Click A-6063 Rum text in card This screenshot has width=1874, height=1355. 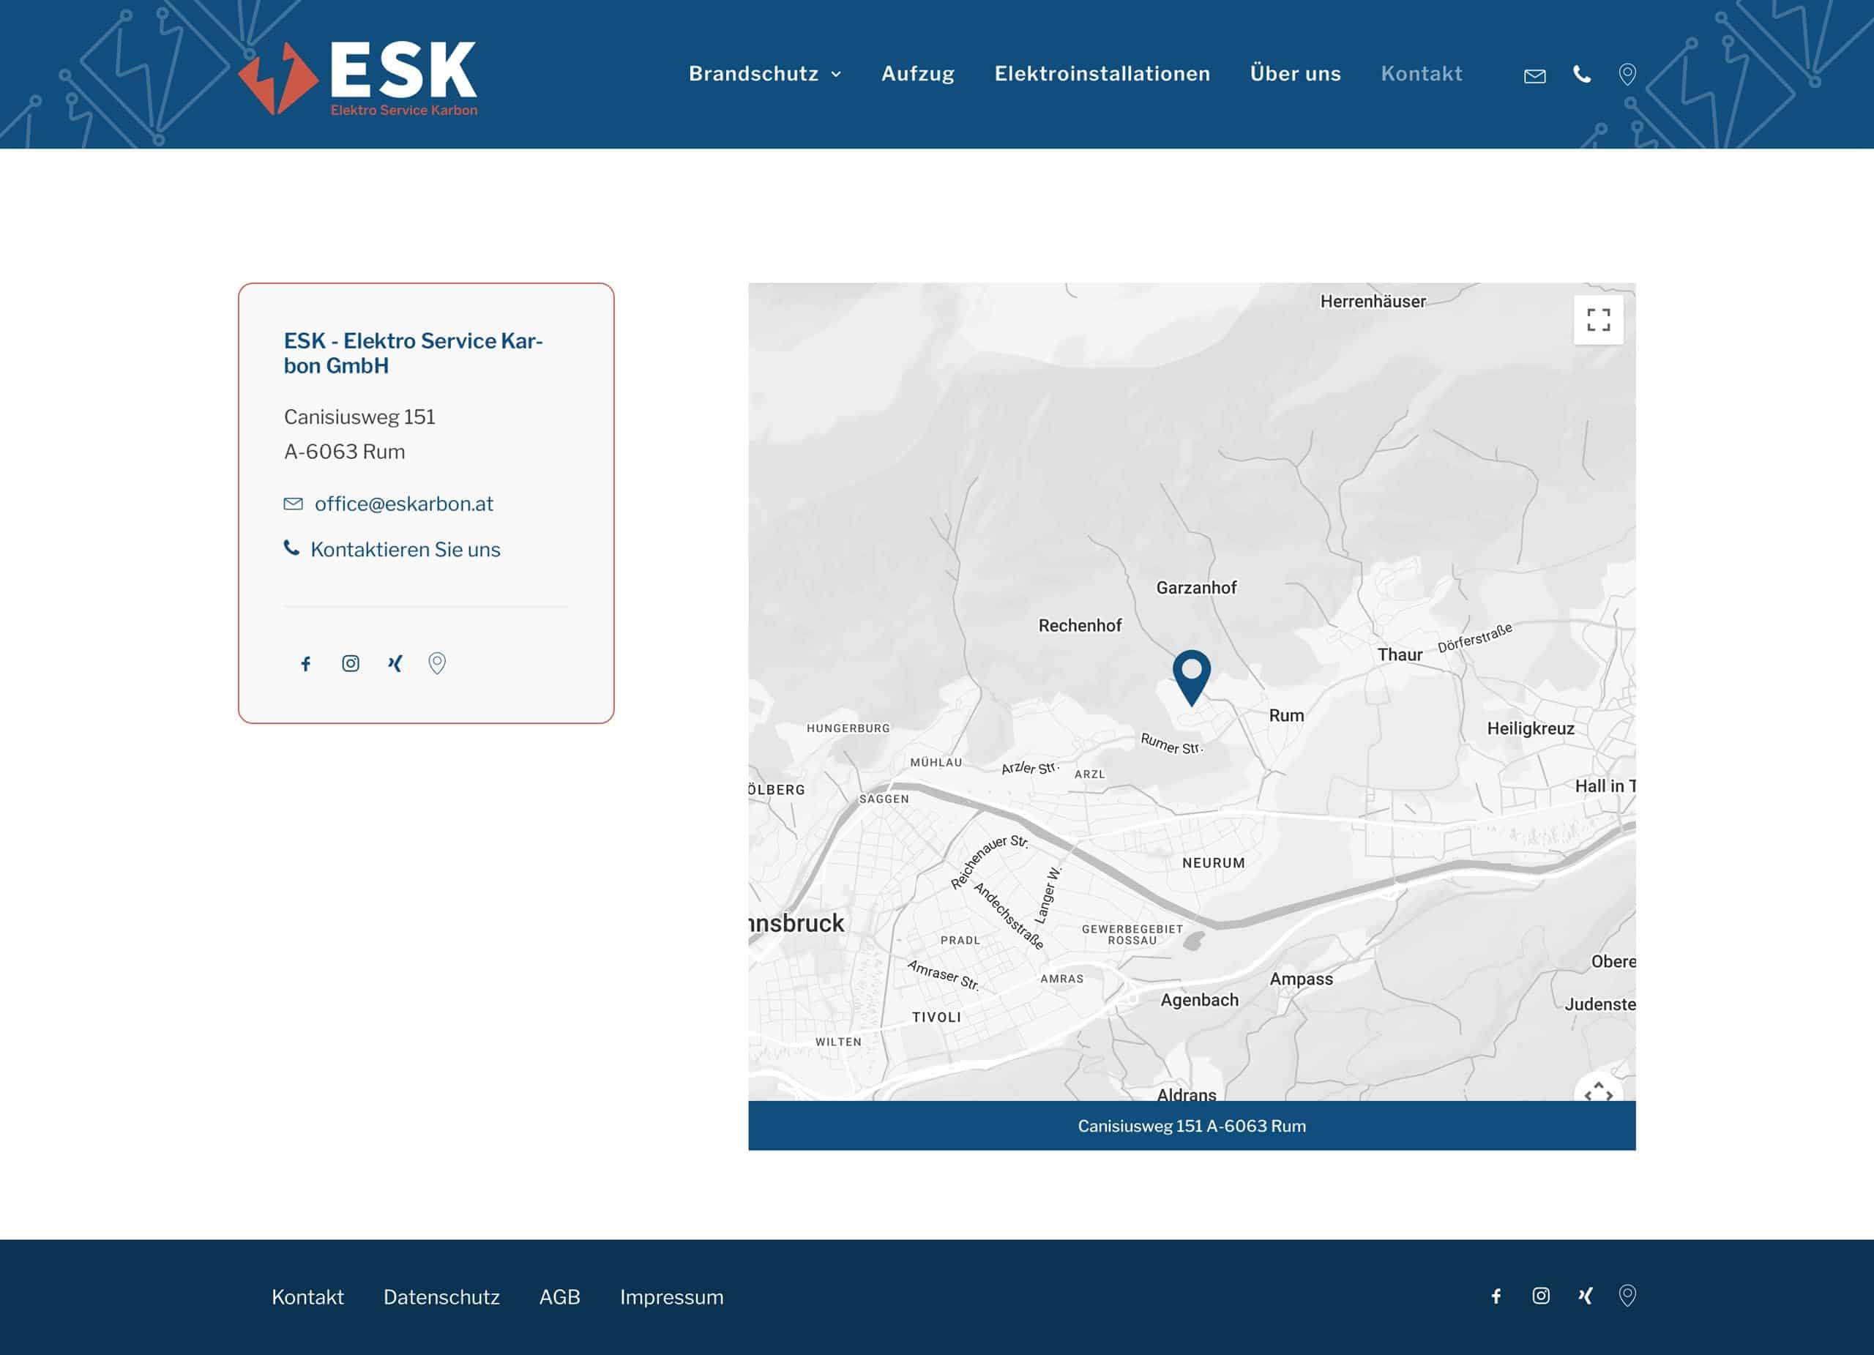tap(345, 451)
